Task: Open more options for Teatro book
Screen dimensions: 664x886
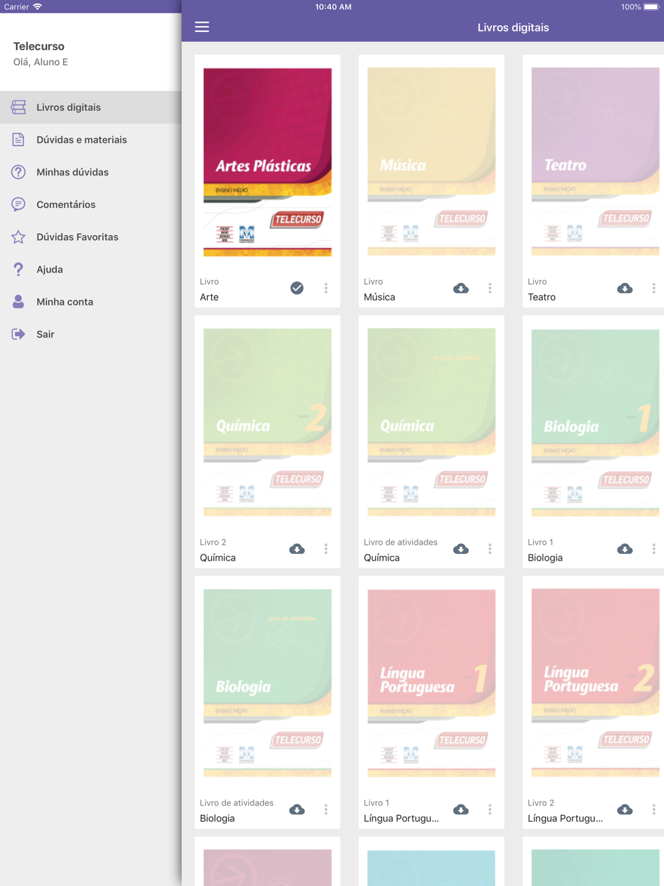Action: [x=654, y=288]
